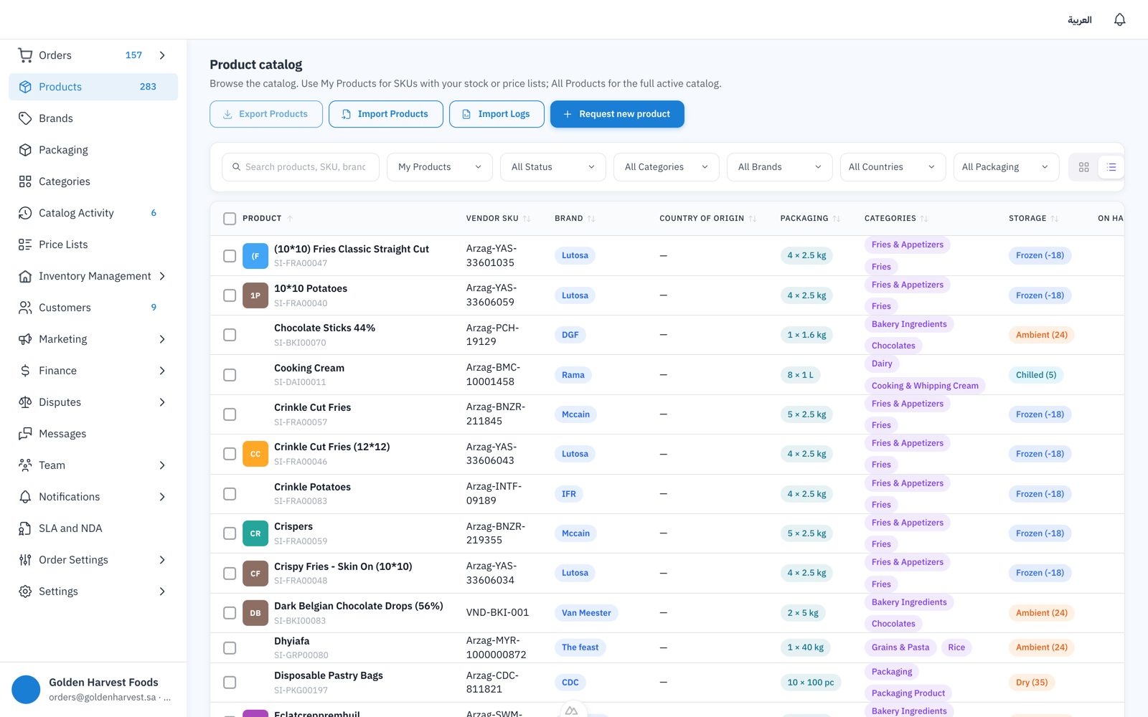Check the Dark Belgian Chocolate Drops row
Screen dimensions: 1148x717
pyautogui.click(x=230, y=613)
